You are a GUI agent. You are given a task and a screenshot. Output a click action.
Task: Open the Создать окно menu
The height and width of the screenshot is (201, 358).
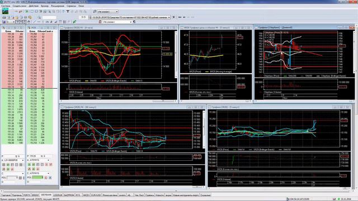point(20,6)
